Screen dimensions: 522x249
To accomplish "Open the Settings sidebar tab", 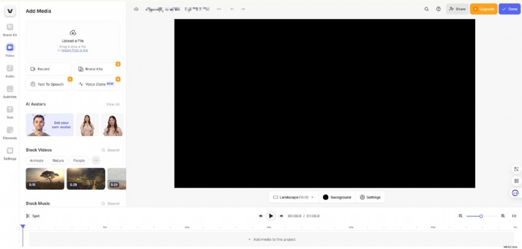I will (10, 153).
